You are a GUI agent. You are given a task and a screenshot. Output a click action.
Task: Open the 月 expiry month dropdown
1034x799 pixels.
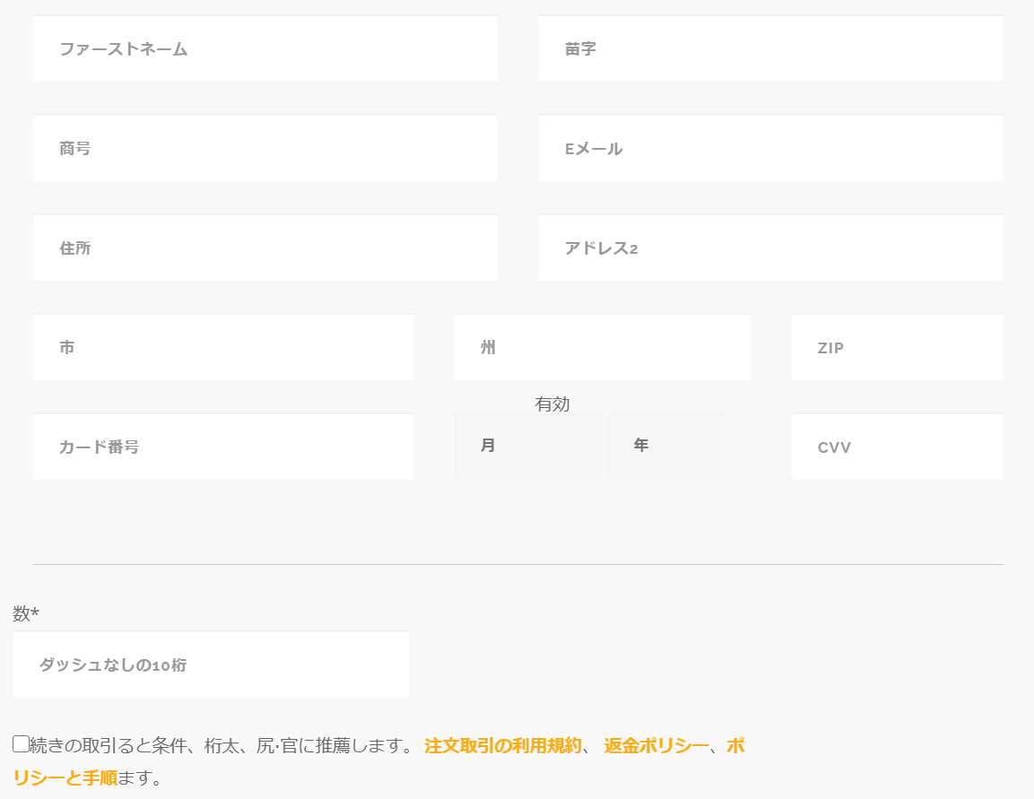click(x=526, y=446)
